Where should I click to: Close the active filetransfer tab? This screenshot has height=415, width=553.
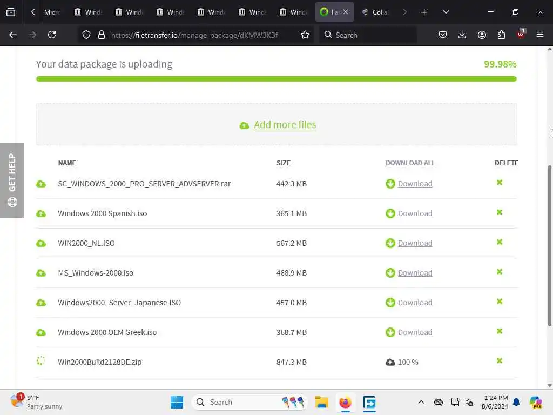[346, 12]
